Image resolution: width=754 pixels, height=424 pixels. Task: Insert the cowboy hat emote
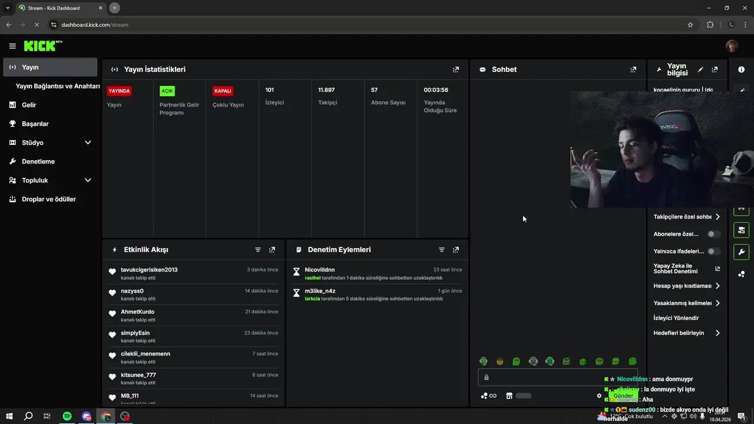500,361
